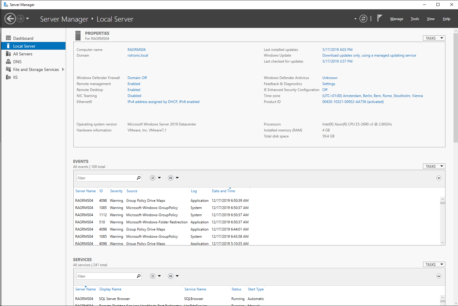Screen dimensions: 458x306
Task: Sort events by the Severity column
Action: pos(116,191)
